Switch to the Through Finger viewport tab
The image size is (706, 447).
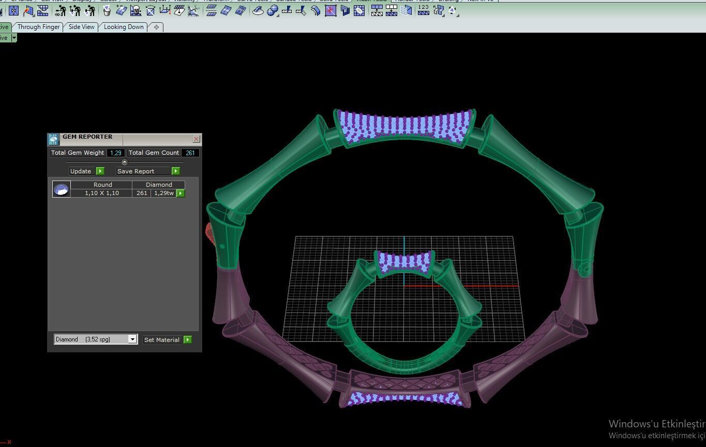39,27
